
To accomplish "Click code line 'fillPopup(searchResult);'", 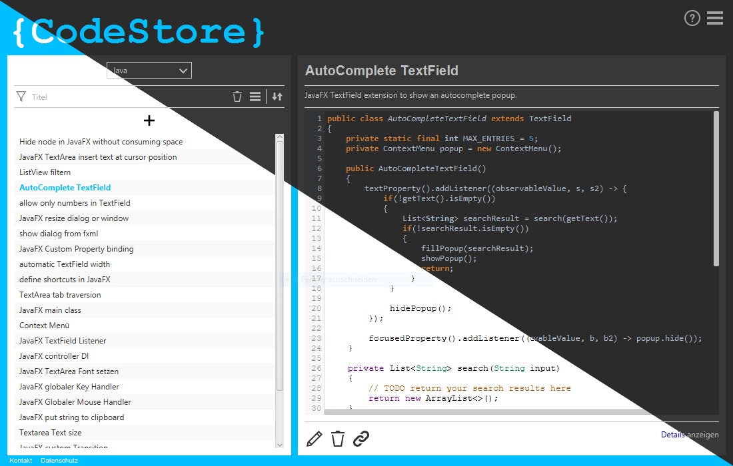I will coord(477,248).
